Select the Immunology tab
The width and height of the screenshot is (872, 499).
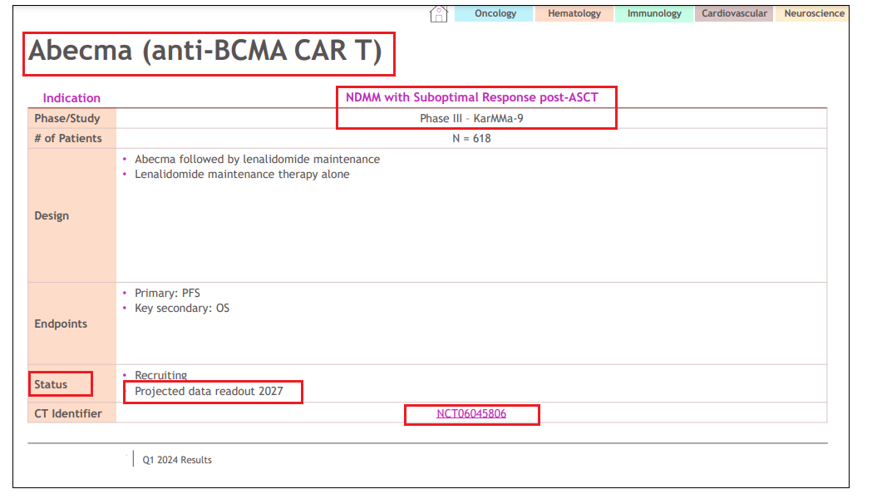point(653,13)
